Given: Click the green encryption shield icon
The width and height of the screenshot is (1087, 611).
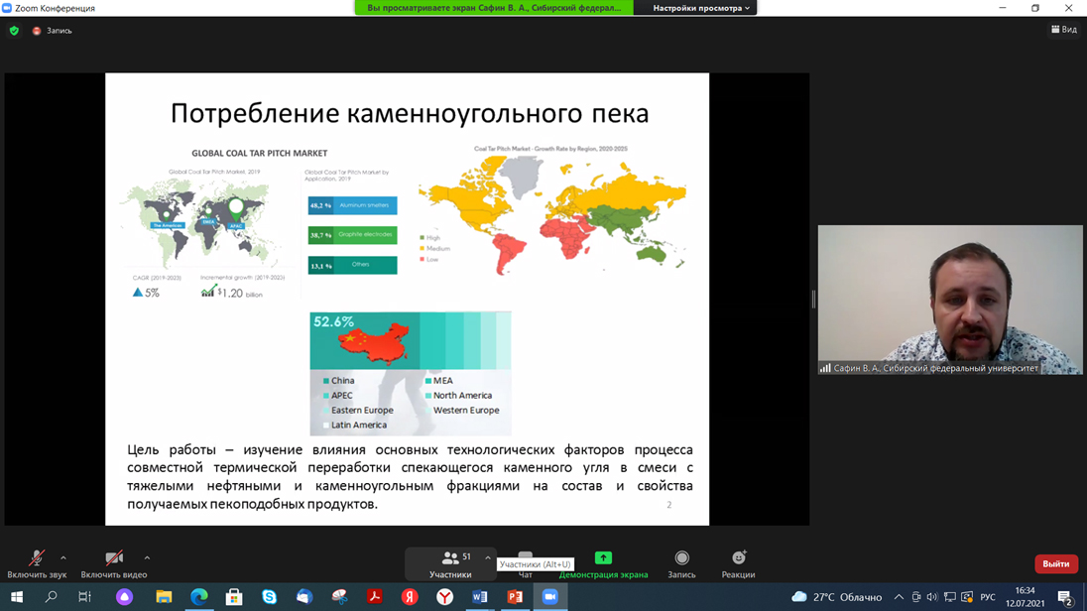Looking at the screenshot, I should [x=14, y=31].
